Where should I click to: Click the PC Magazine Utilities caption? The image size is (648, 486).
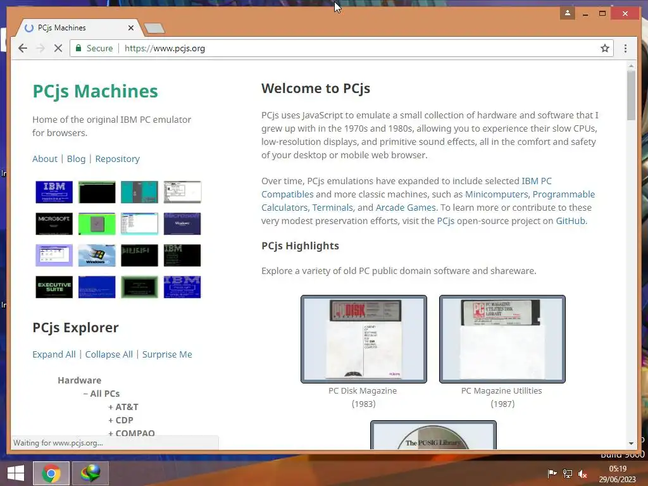pyautogui.click(x=502, y=397)
